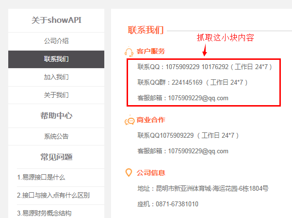Open FAQ 1.易源接口是什么
This screenshot has width=292, height=218.
coord(41,177)
